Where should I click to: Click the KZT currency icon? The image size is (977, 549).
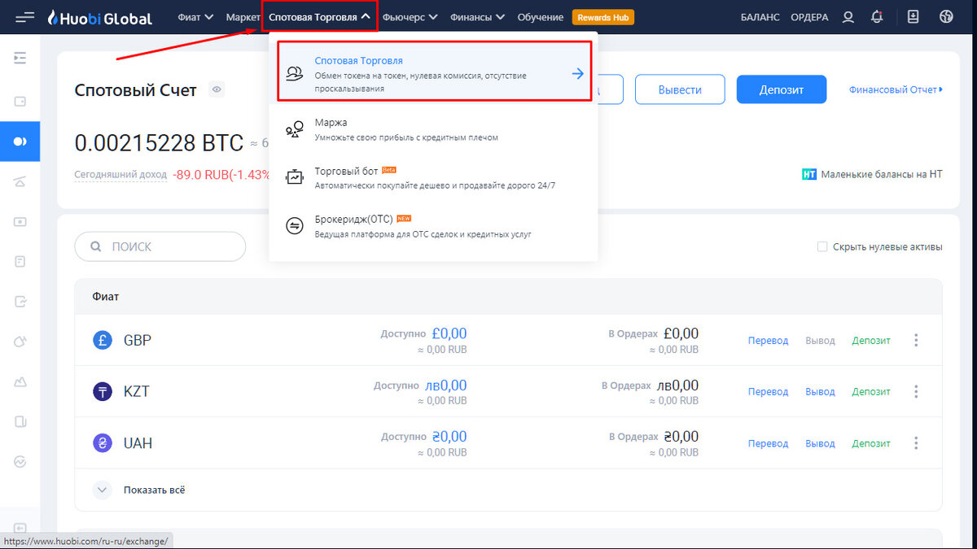(103, 391)
